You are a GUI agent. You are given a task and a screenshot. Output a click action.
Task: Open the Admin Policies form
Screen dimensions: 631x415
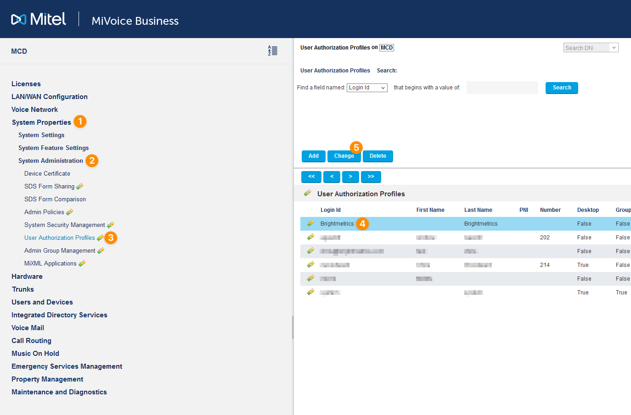[44, 212]
